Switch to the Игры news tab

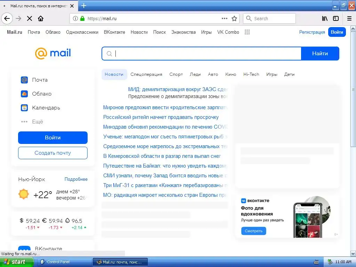tap(272, 74)
